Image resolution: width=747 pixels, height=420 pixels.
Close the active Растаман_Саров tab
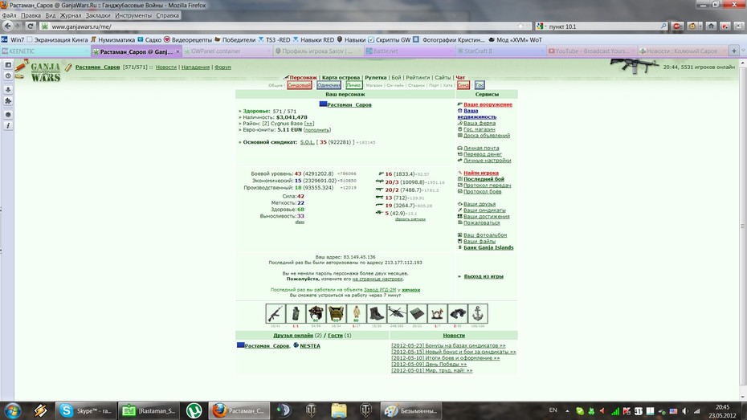coord(178,51)
